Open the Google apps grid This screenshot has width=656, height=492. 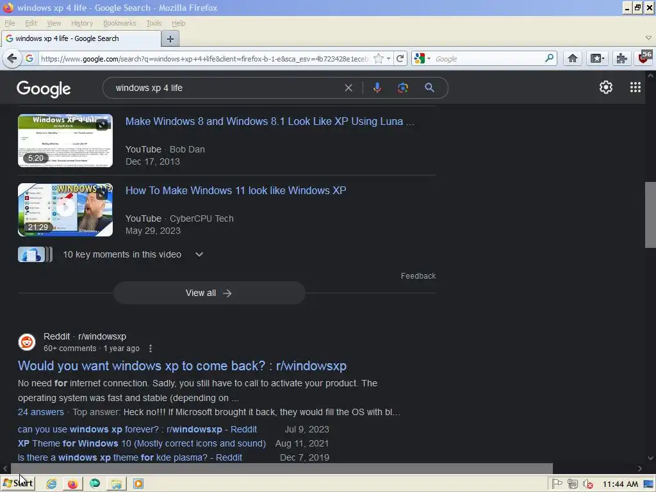pyautogui.click(x=635, y=87)
